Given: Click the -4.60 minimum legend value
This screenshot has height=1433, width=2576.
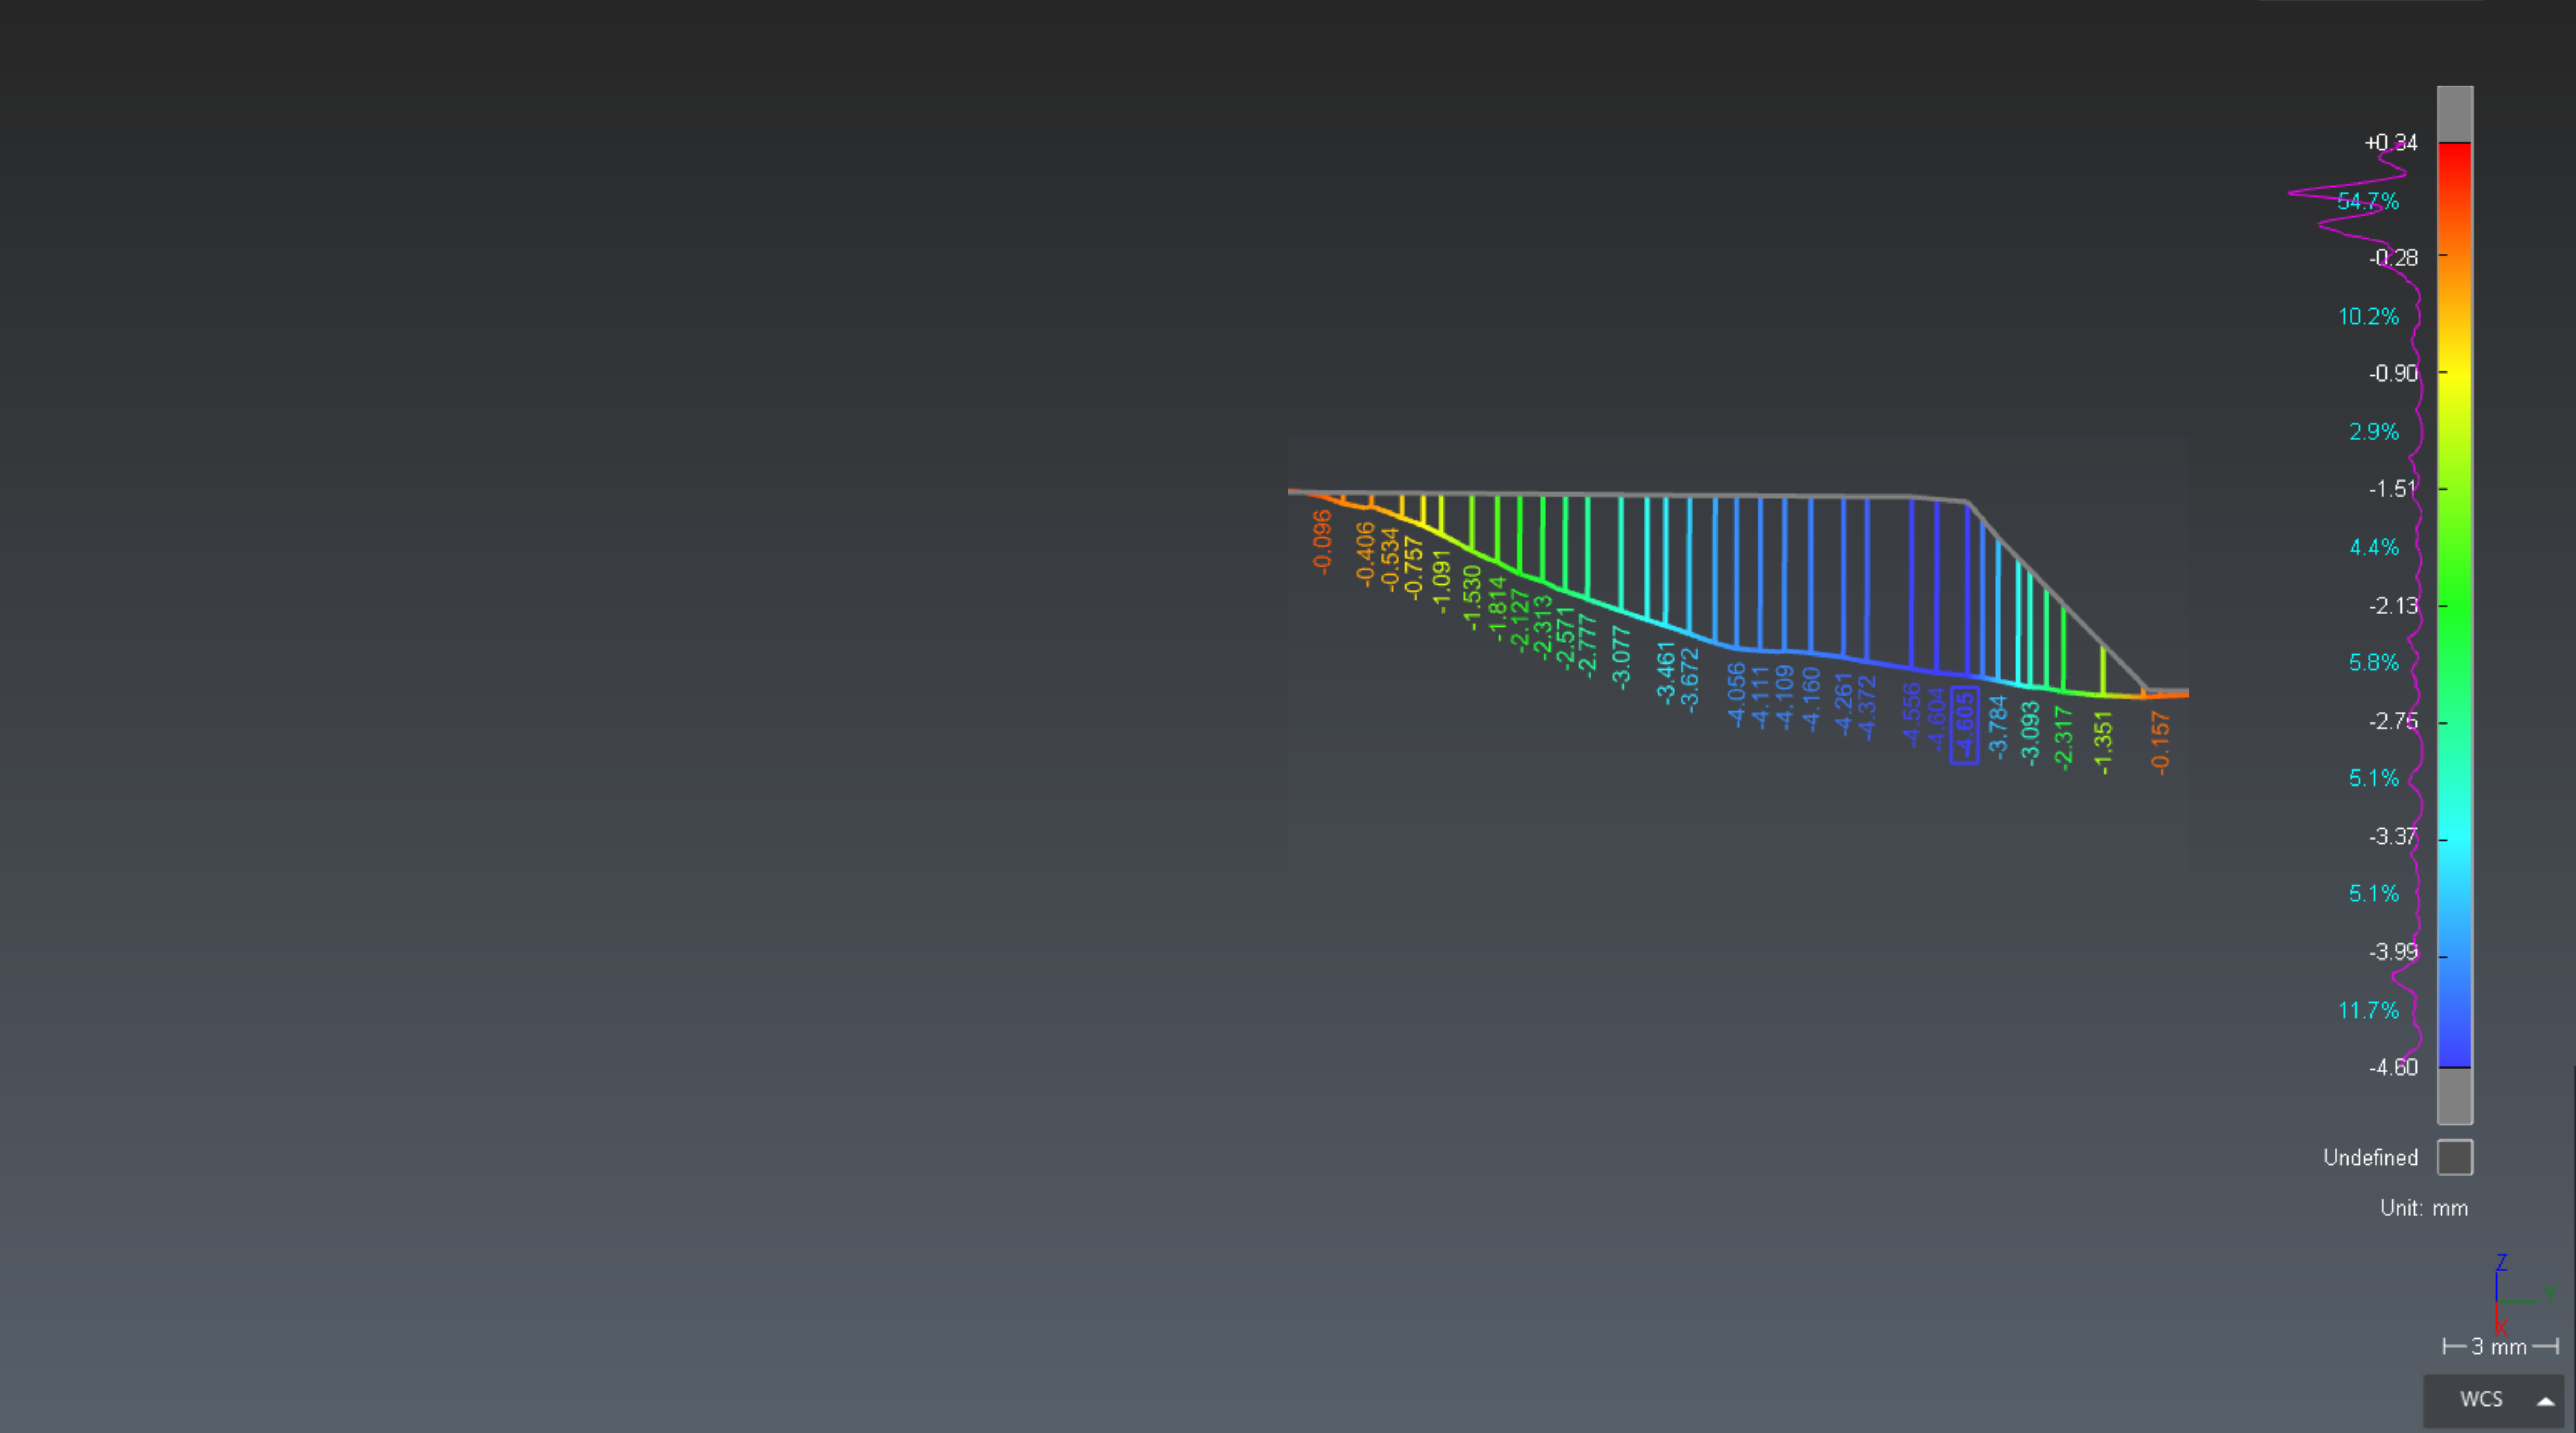Looking at the screenshot, I should (x=2392, y=1067).
